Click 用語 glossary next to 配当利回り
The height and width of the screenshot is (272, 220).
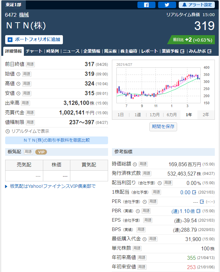click(168, 183)
